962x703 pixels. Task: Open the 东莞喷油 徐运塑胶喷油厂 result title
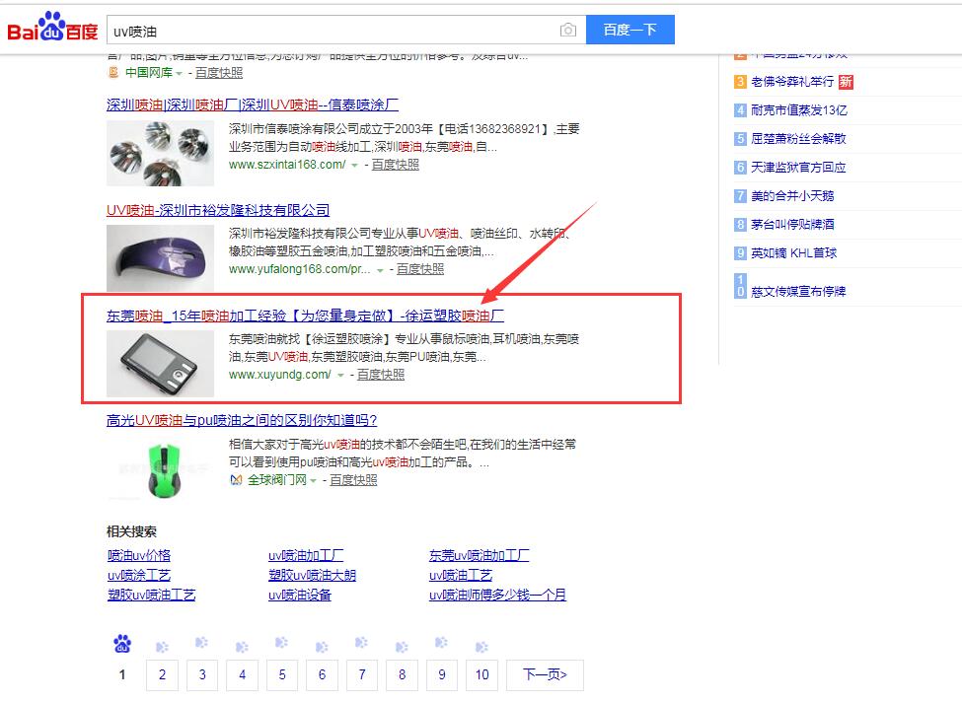coord(305,316)
